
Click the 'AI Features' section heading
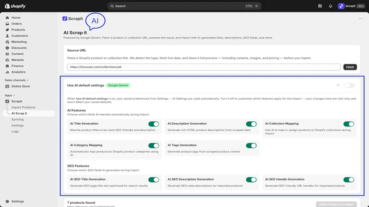pyautogui.click(x=77, y=110)
